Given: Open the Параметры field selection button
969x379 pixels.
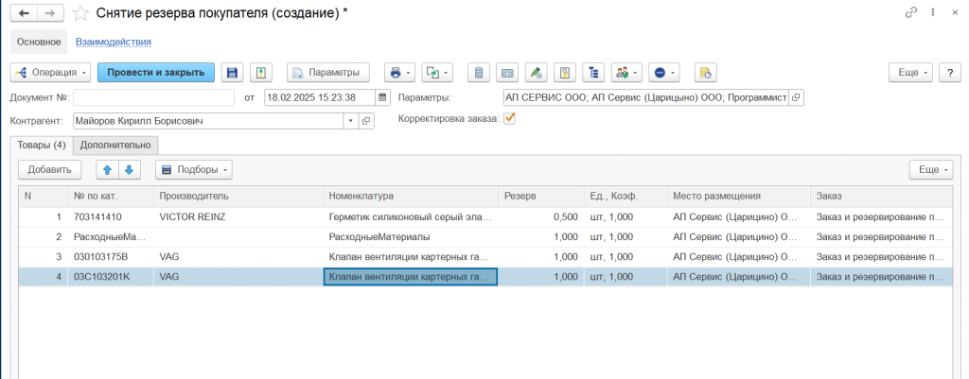Looking at the screenshot, I should 796,97.
